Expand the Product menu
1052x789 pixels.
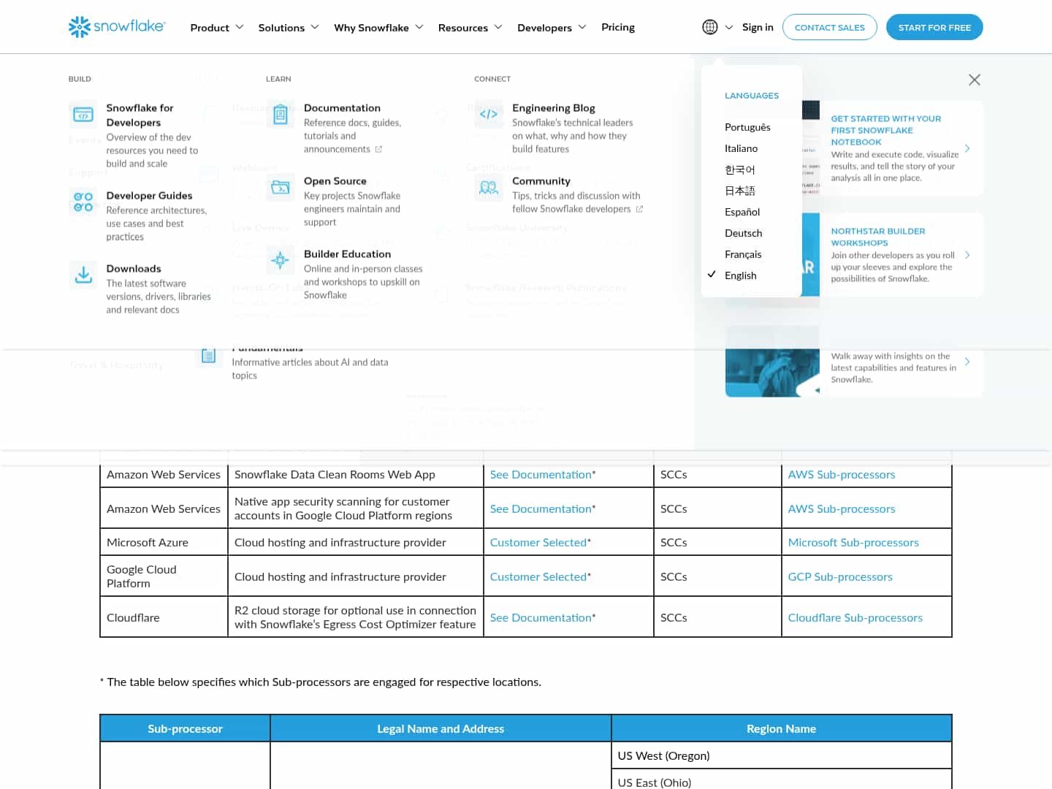pos(217,28)
